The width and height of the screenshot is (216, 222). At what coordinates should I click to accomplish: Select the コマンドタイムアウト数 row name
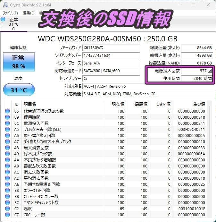click(x=41, y=203)
